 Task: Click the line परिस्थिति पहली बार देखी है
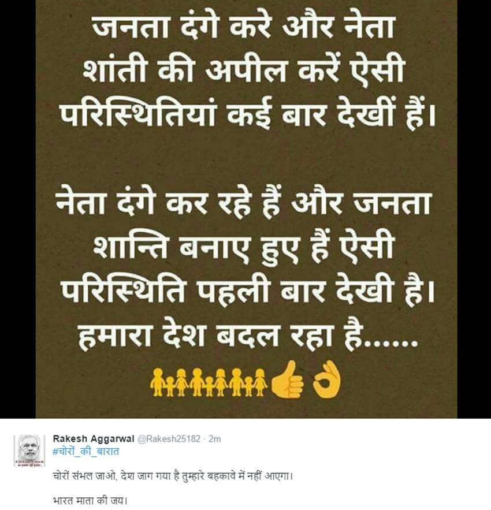pyautogui.click(x=247, y=289)
